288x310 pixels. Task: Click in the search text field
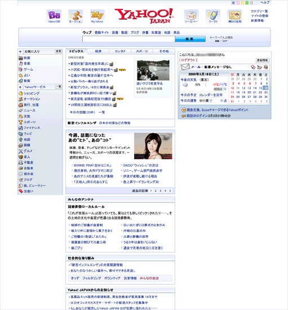point(129,39)
